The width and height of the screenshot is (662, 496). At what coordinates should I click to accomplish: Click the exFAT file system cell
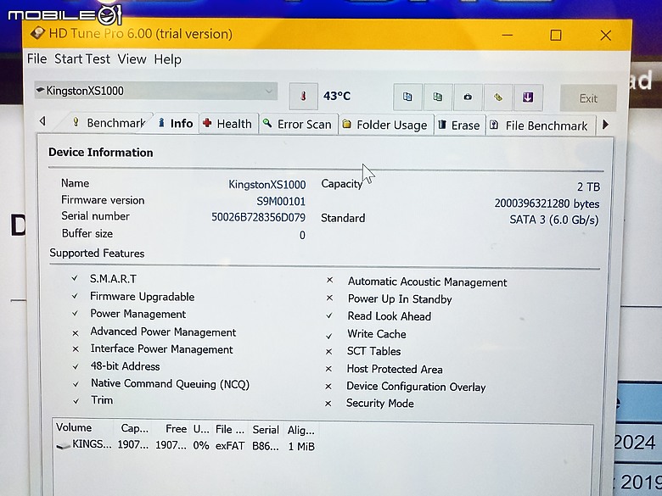click(x=230, y=446)
